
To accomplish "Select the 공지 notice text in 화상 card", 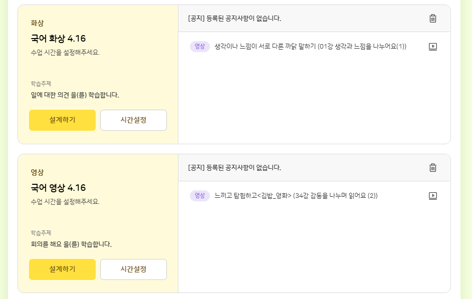I will [x=234, y=19].
